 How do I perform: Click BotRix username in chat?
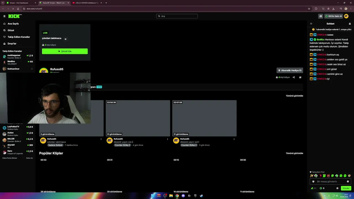coord(320,40)
